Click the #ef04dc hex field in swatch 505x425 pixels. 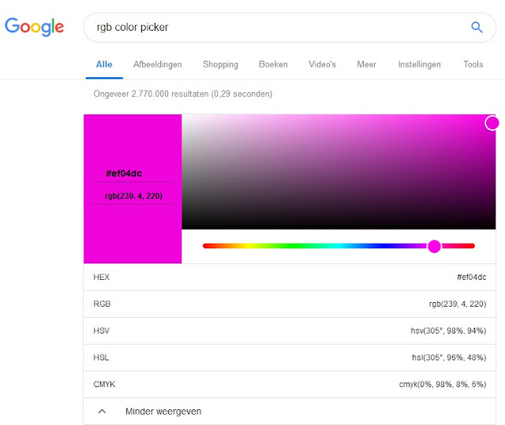coord(124,173)
